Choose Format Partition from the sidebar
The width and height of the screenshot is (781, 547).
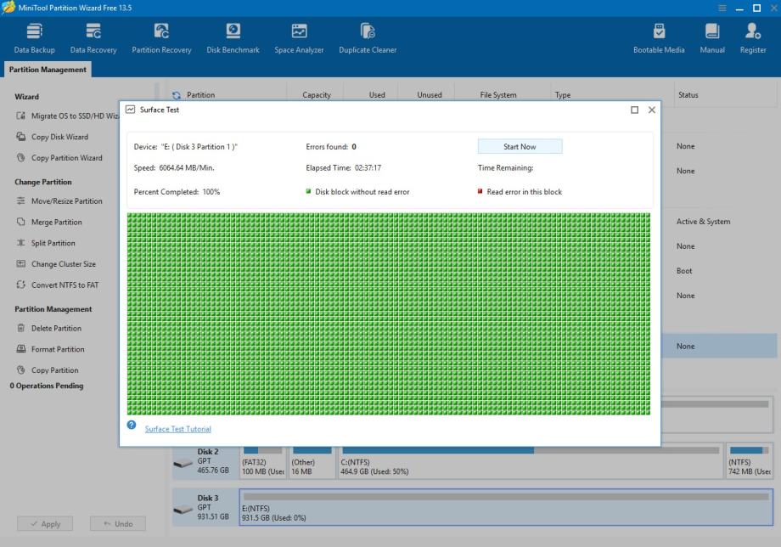(58, 349)
